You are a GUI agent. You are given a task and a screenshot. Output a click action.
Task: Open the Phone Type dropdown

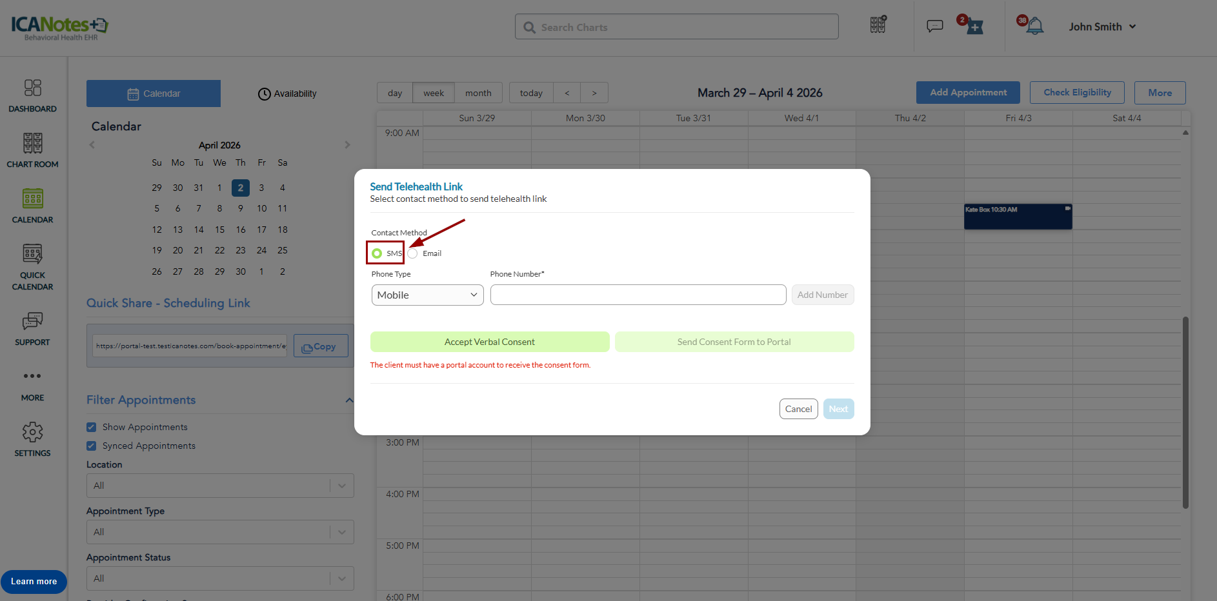(x=427, y=295)
